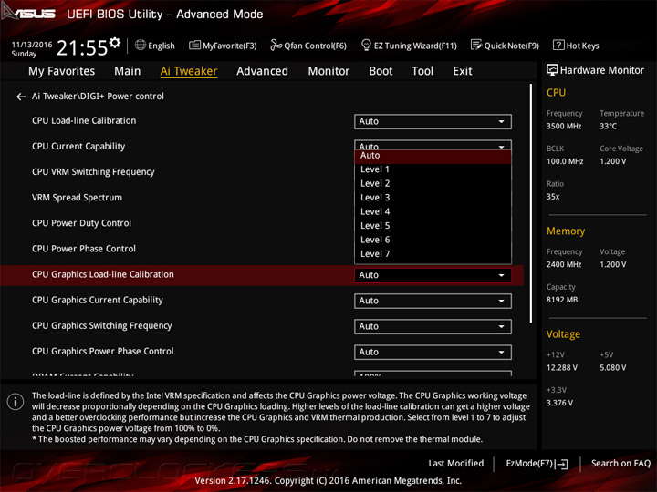Click the Hardware Monitor screen icon
The width and height of the screenshot is (657, 492).
click(x=552, y=70)
